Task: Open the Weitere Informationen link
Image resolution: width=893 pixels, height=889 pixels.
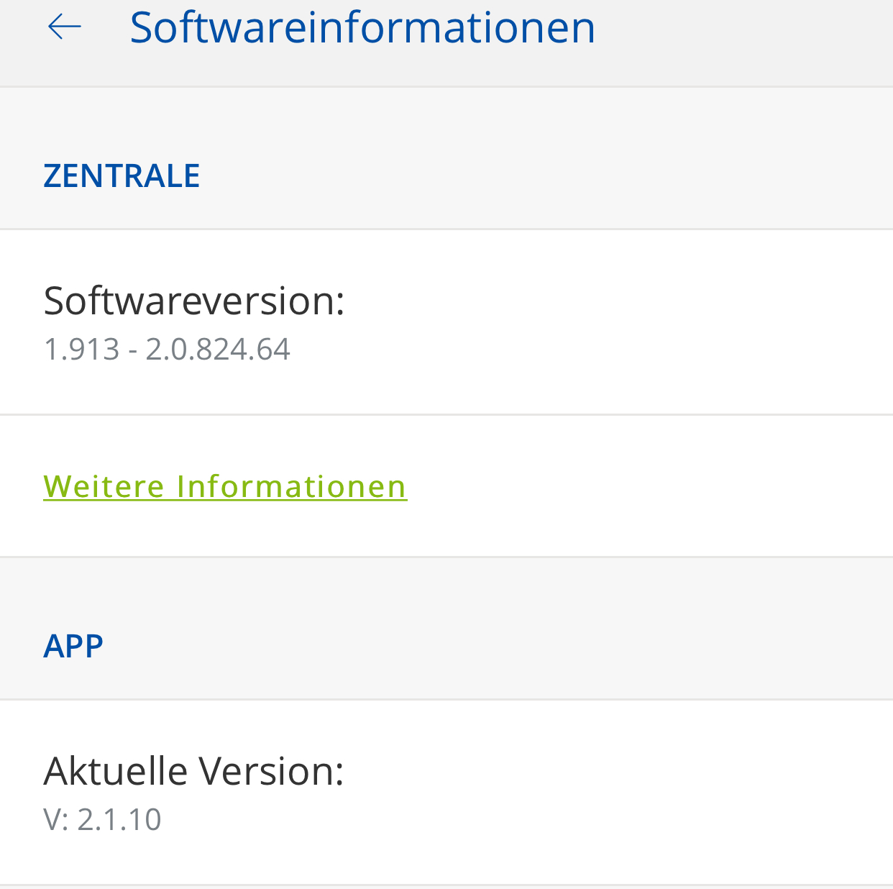Action: (225, 486)
